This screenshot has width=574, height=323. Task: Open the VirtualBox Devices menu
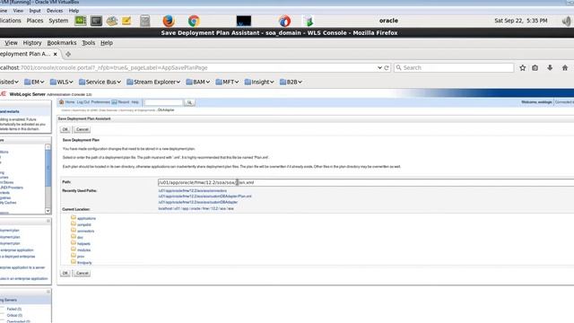(55, 11)
